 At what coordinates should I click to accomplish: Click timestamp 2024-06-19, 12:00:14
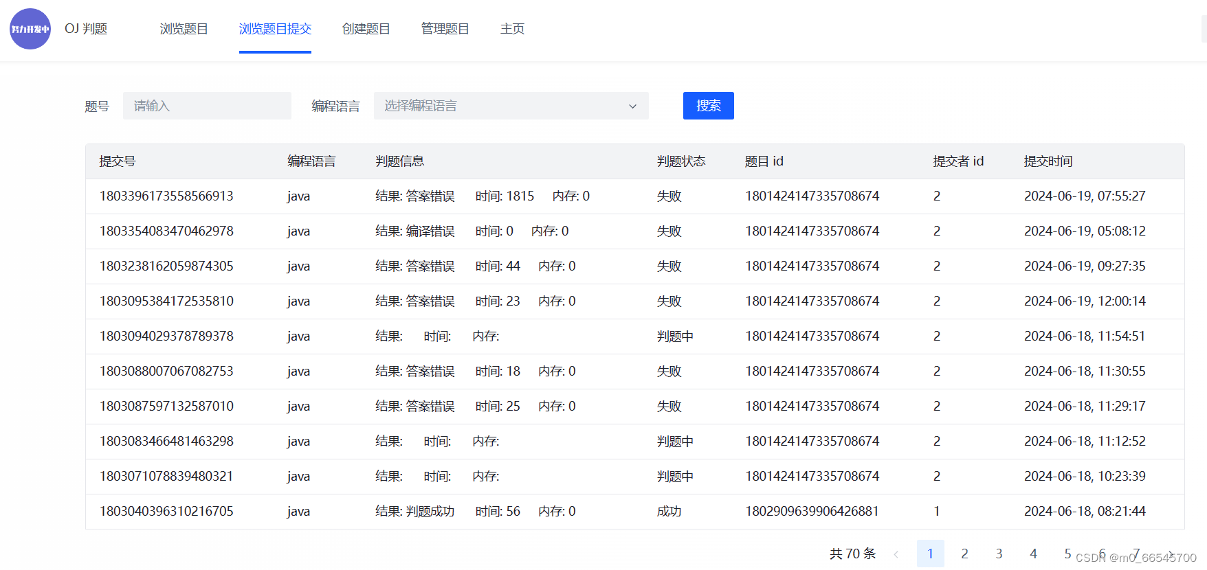pyautogui.click(x=1085, y=301)
